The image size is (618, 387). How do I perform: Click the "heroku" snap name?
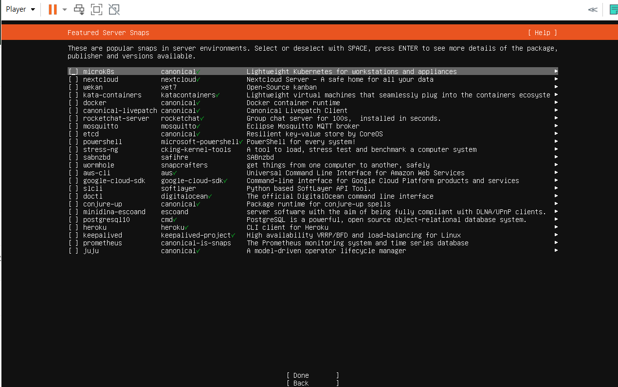95,227
